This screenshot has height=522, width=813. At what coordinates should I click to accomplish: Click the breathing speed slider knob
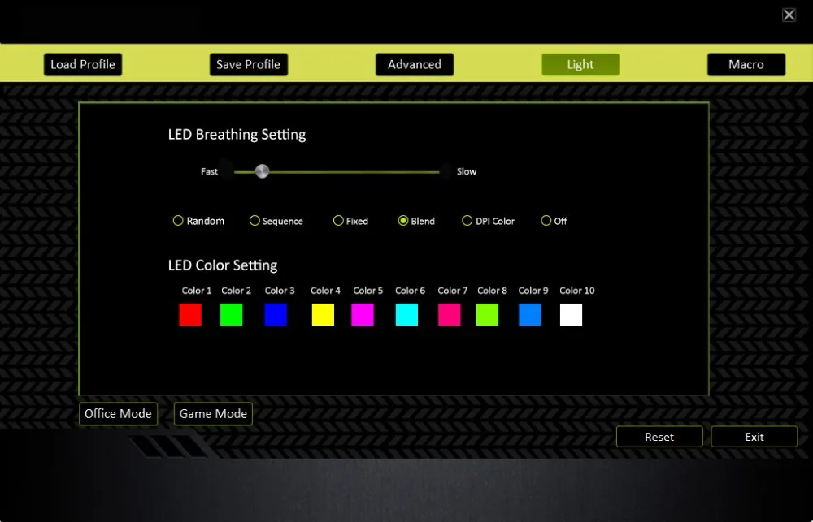tap(263, 171)
